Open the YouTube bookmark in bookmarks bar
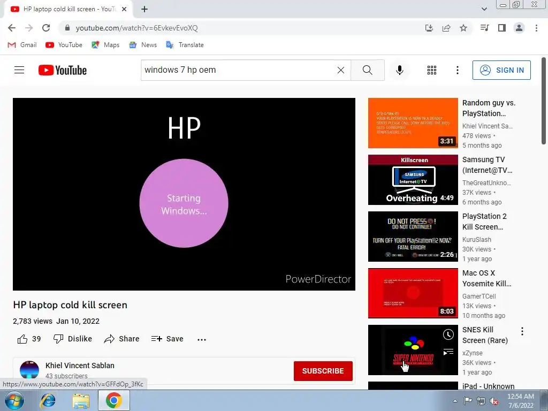Screen dimensions: 548x411 tap(64, 45)
